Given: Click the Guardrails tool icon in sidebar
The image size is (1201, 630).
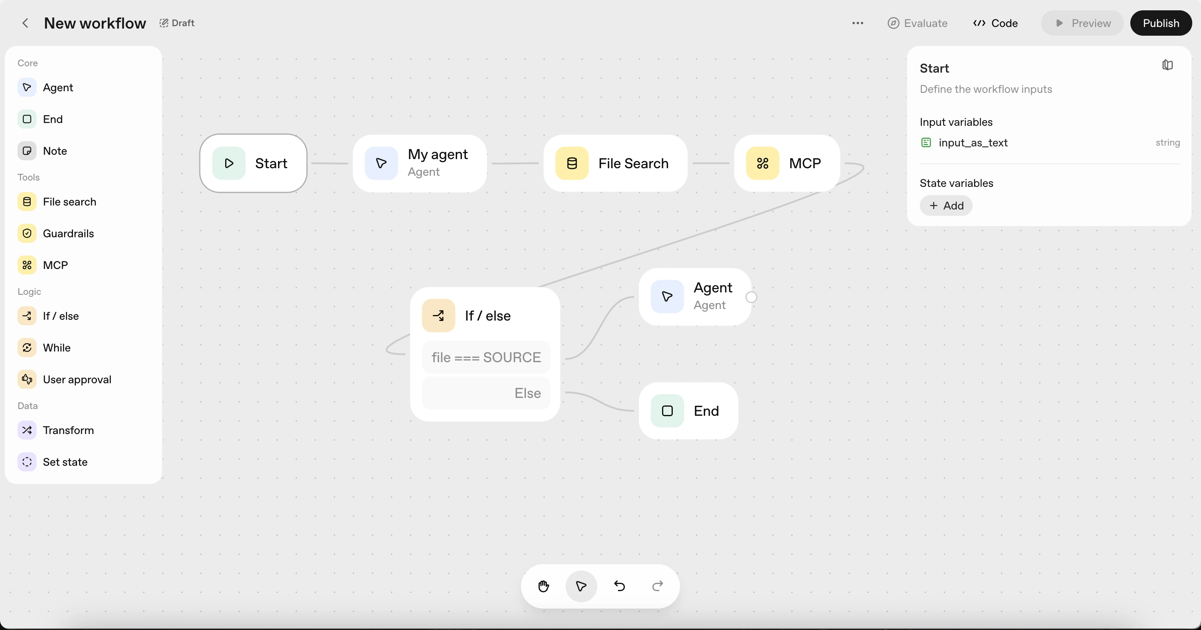Looking at the screenshot, I should pyautogui.click(x=27, y=233).
